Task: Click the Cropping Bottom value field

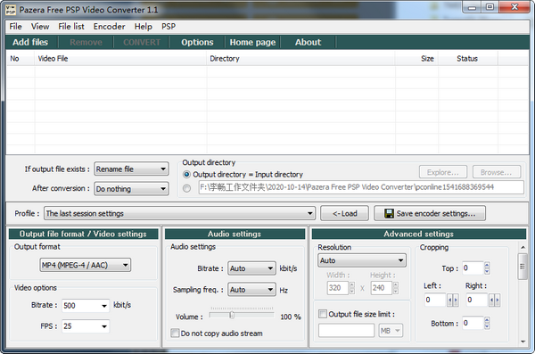Action: (473, 323)
